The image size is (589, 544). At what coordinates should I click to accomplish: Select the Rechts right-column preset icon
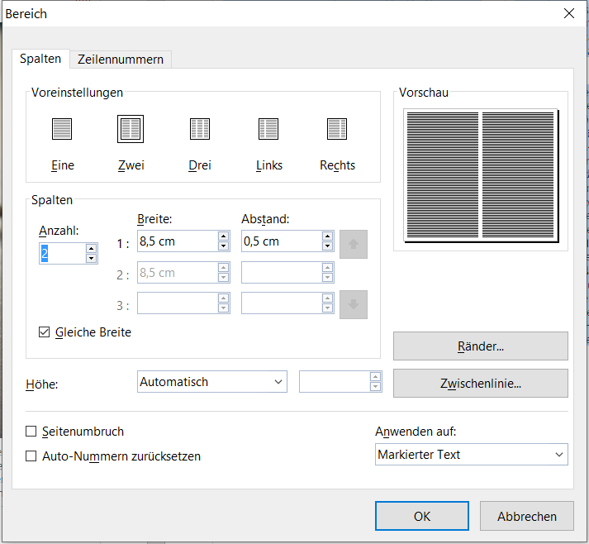click(x=337, y=129)
